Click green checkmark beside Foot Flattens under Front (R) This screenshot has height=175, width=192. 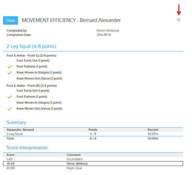pyautogui.click(x=9, y=97)
